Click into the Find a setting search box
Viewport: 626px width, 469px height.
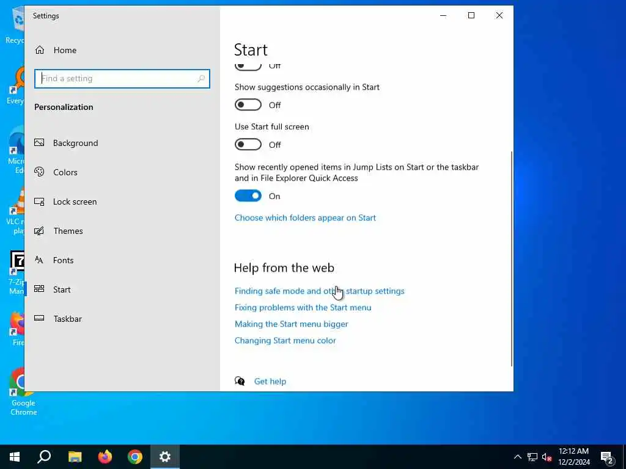coord(122,79)
